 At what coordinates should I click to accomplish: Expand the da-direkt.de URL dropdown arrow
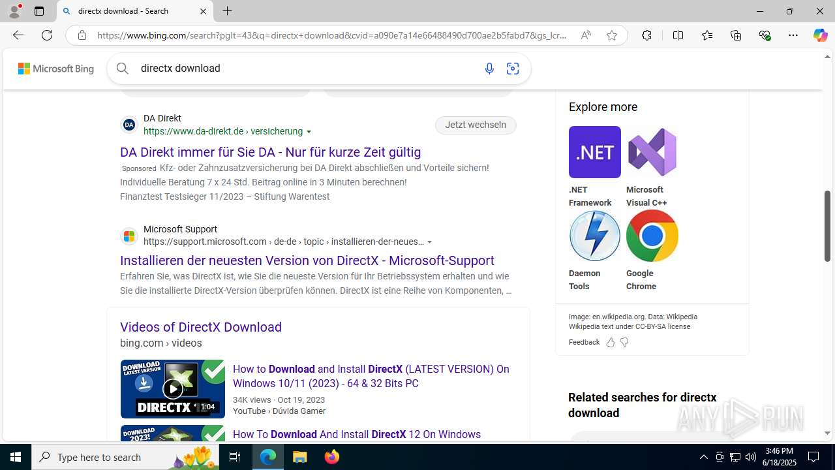coord(309,132)
